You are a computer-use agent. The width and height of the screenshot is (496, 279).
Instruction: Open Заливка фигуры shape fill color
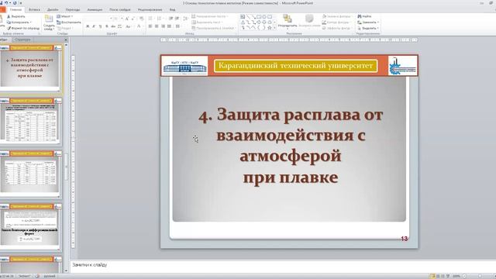coord(337,16)
